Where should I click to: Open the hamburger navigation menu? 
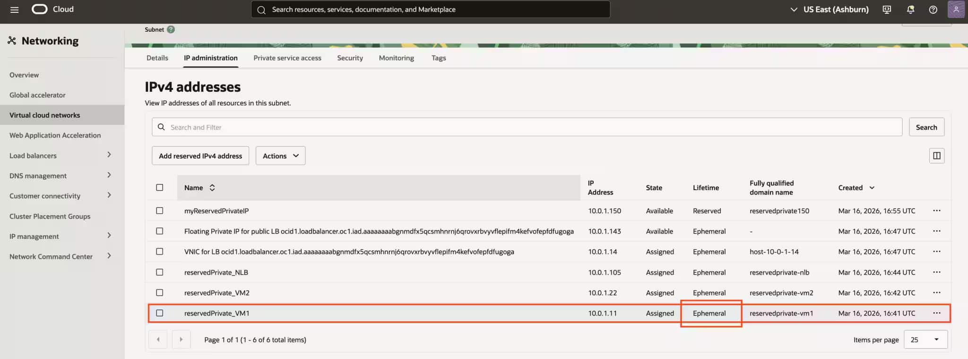click(x=14, y=9)
